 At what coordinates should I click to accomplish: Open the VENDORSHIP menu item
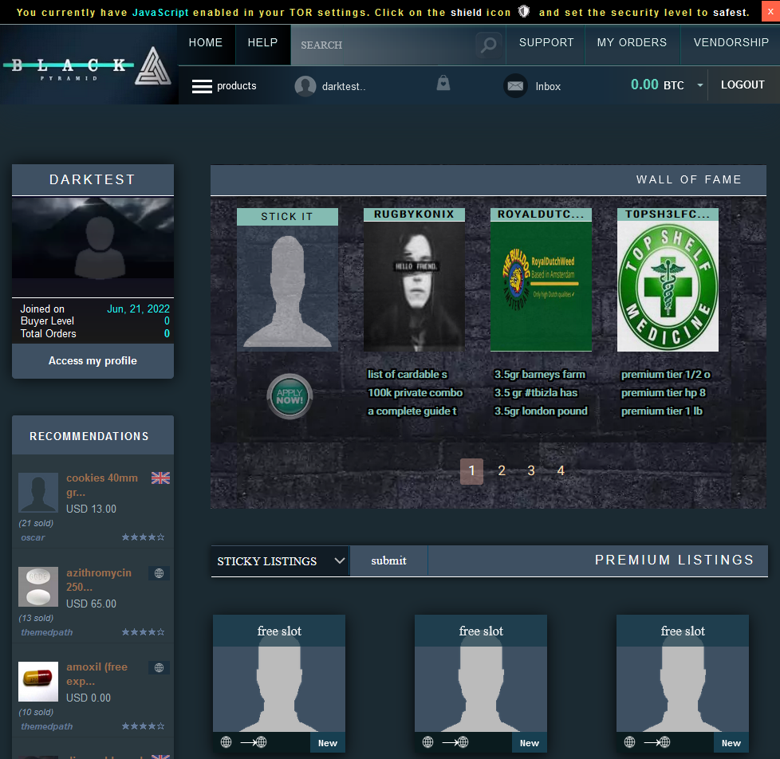point(731,43)
